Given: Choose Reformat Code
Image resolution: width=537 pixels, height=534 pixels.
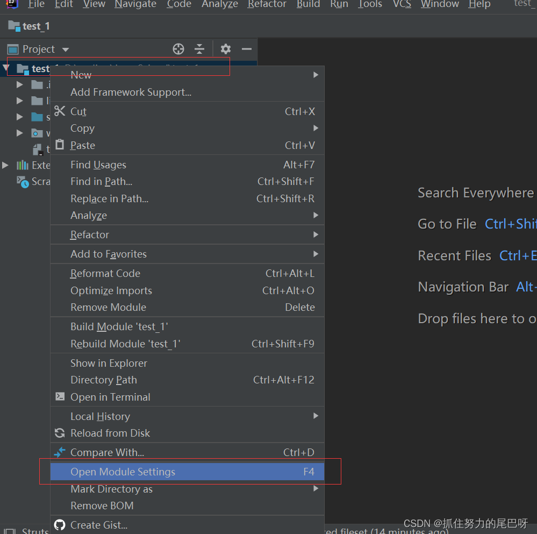Looking at the screenshot, I should [187, 273].
